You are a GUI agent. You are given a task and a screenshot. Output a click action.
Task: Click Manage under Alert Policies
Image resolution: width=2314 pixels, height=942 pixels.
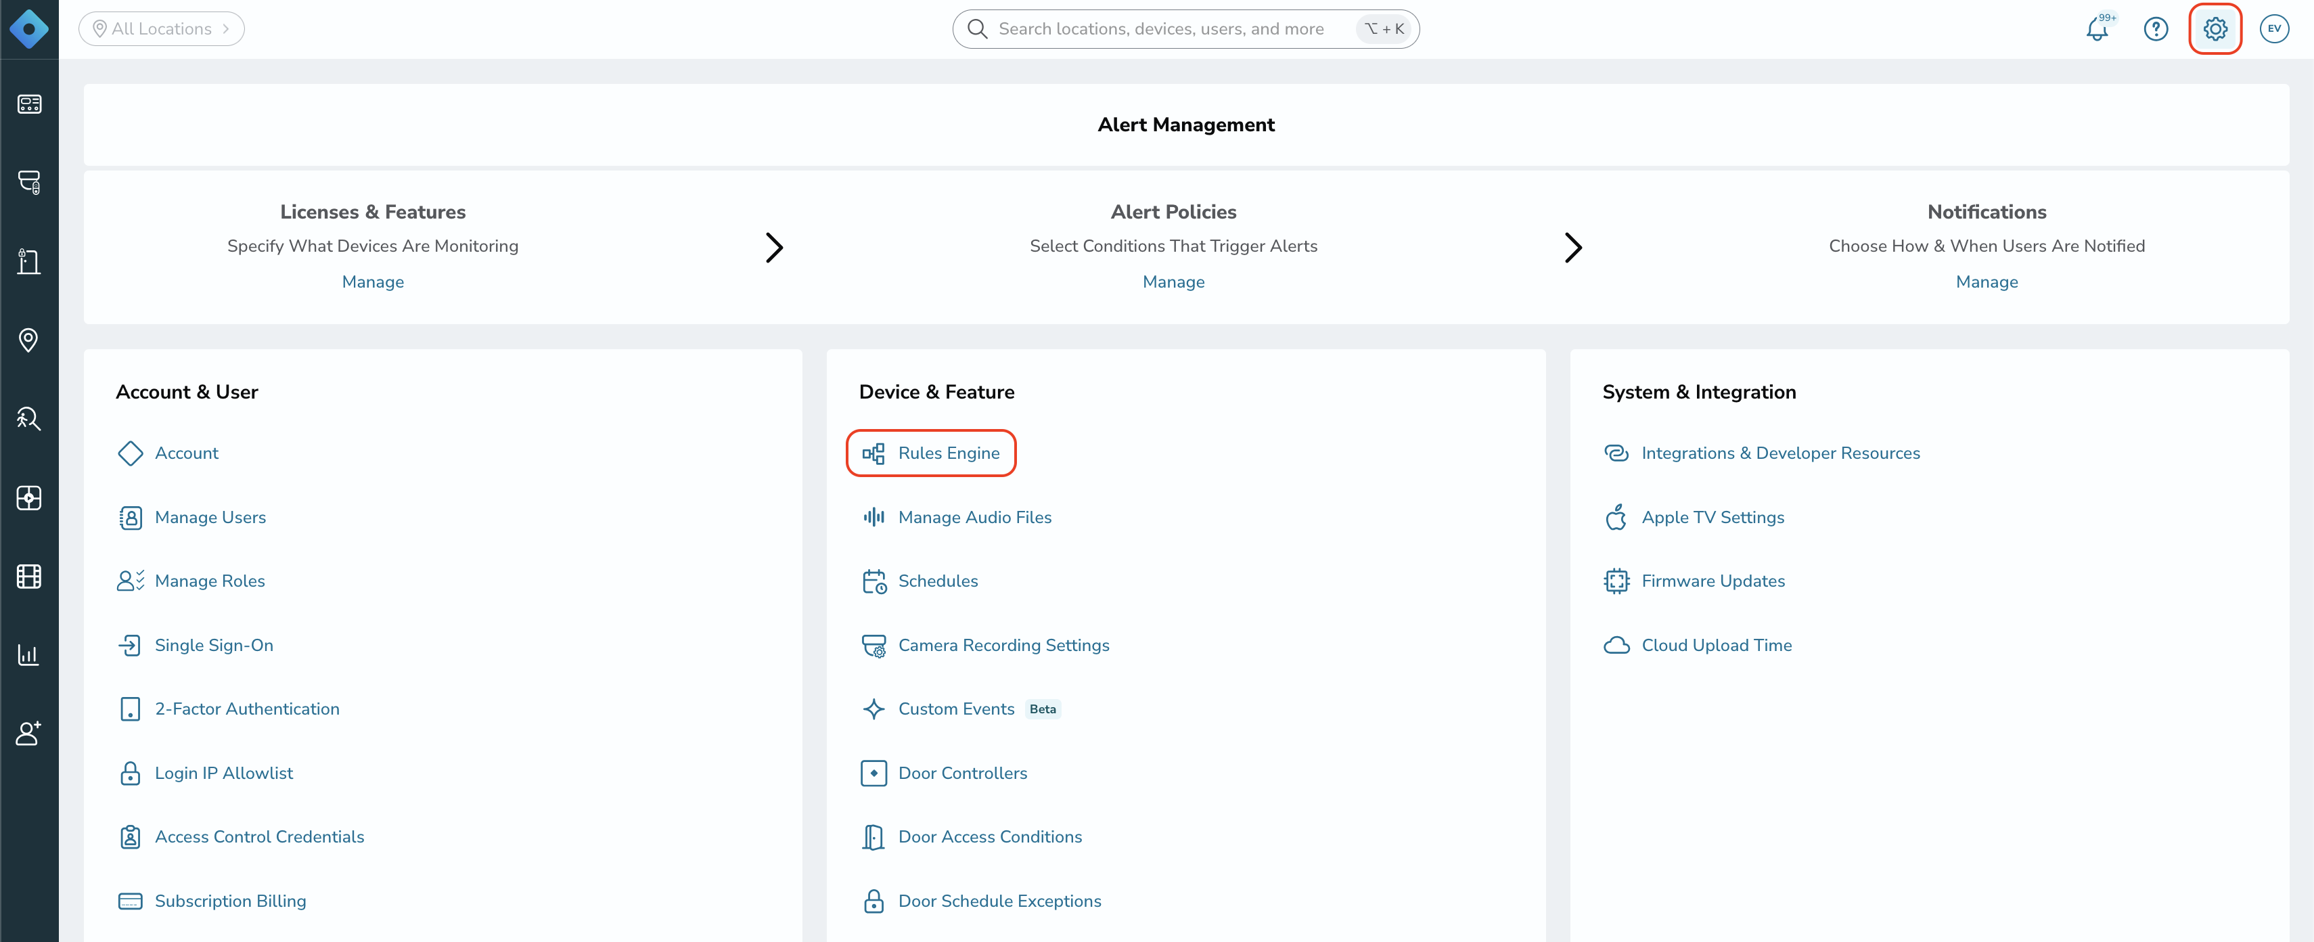[x=1173, y=282]
